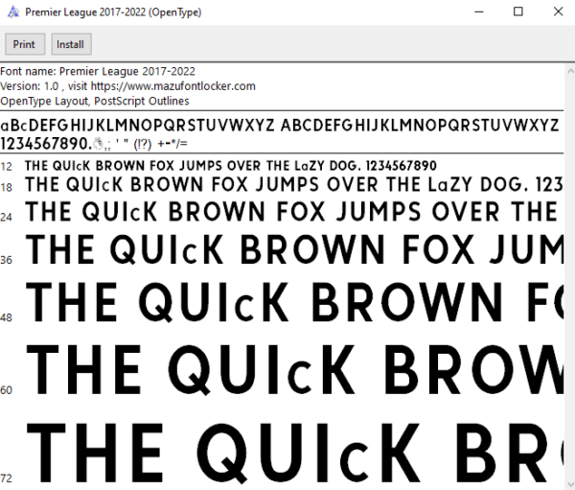The image size is (575, 490).
Task: Minimize the font viewer window
Action: click(x=479, y=12)
